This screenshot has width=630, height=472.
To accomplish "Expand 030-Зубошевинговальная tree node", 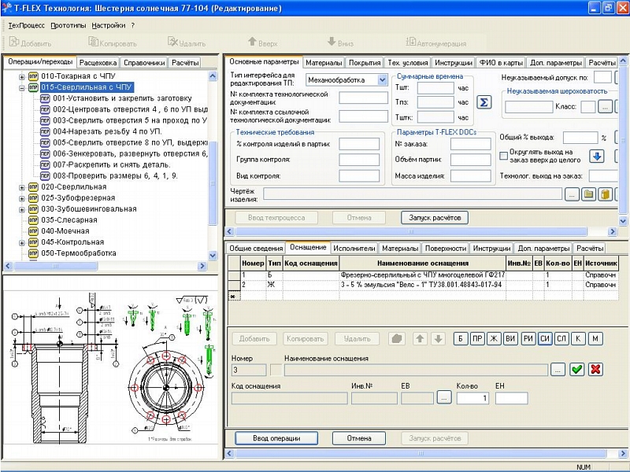I will point(22,209).
